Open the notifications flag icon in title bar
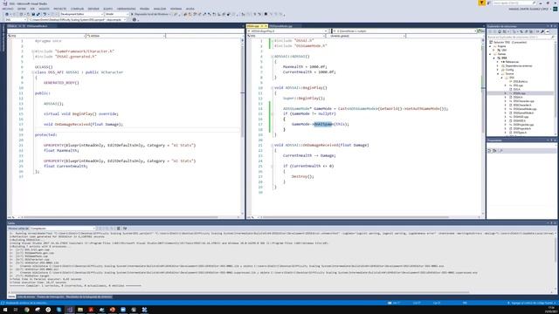 [x=481, y=3]
